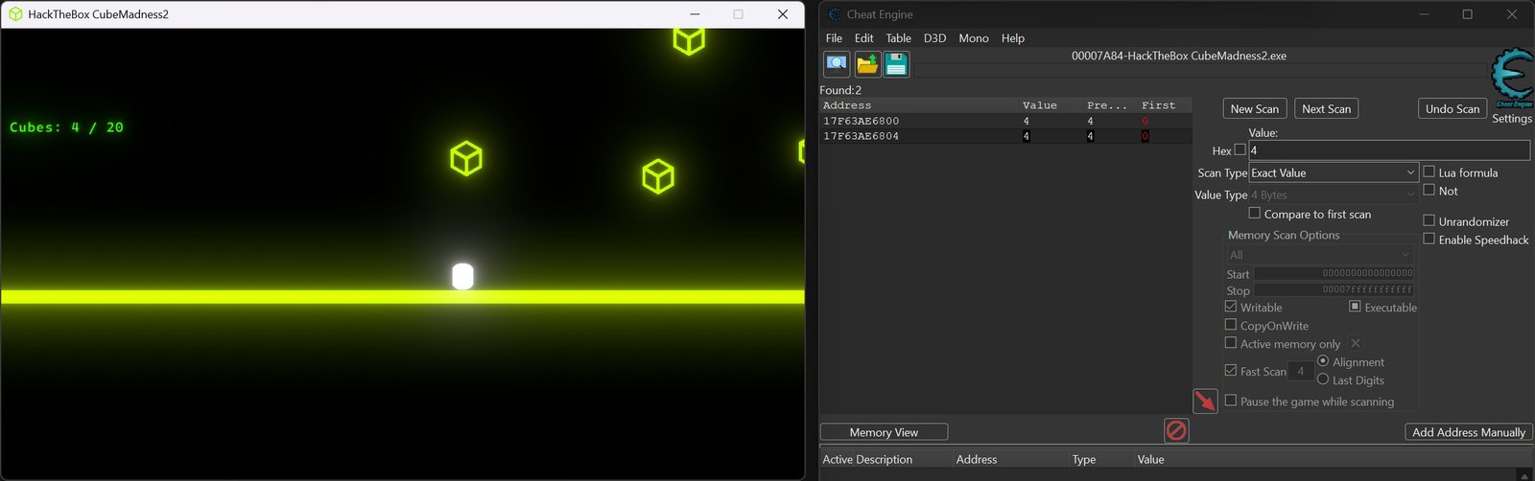Open the Mono menu
Screen dimensions: 1535x481
(973, 38)
